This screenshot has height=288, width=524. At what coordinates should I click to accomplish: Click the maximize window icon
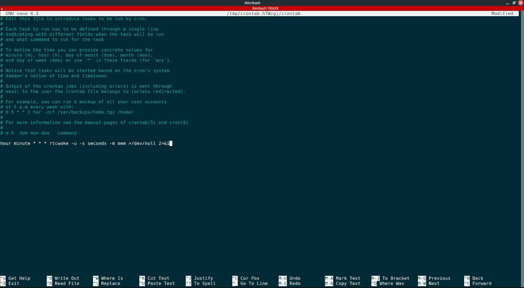[x=514, y=3]
